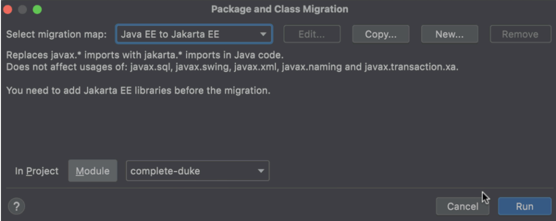Click 'You need to add Jakarta EE libraries' text
The image size is (556, 221).
click(138, 90)
